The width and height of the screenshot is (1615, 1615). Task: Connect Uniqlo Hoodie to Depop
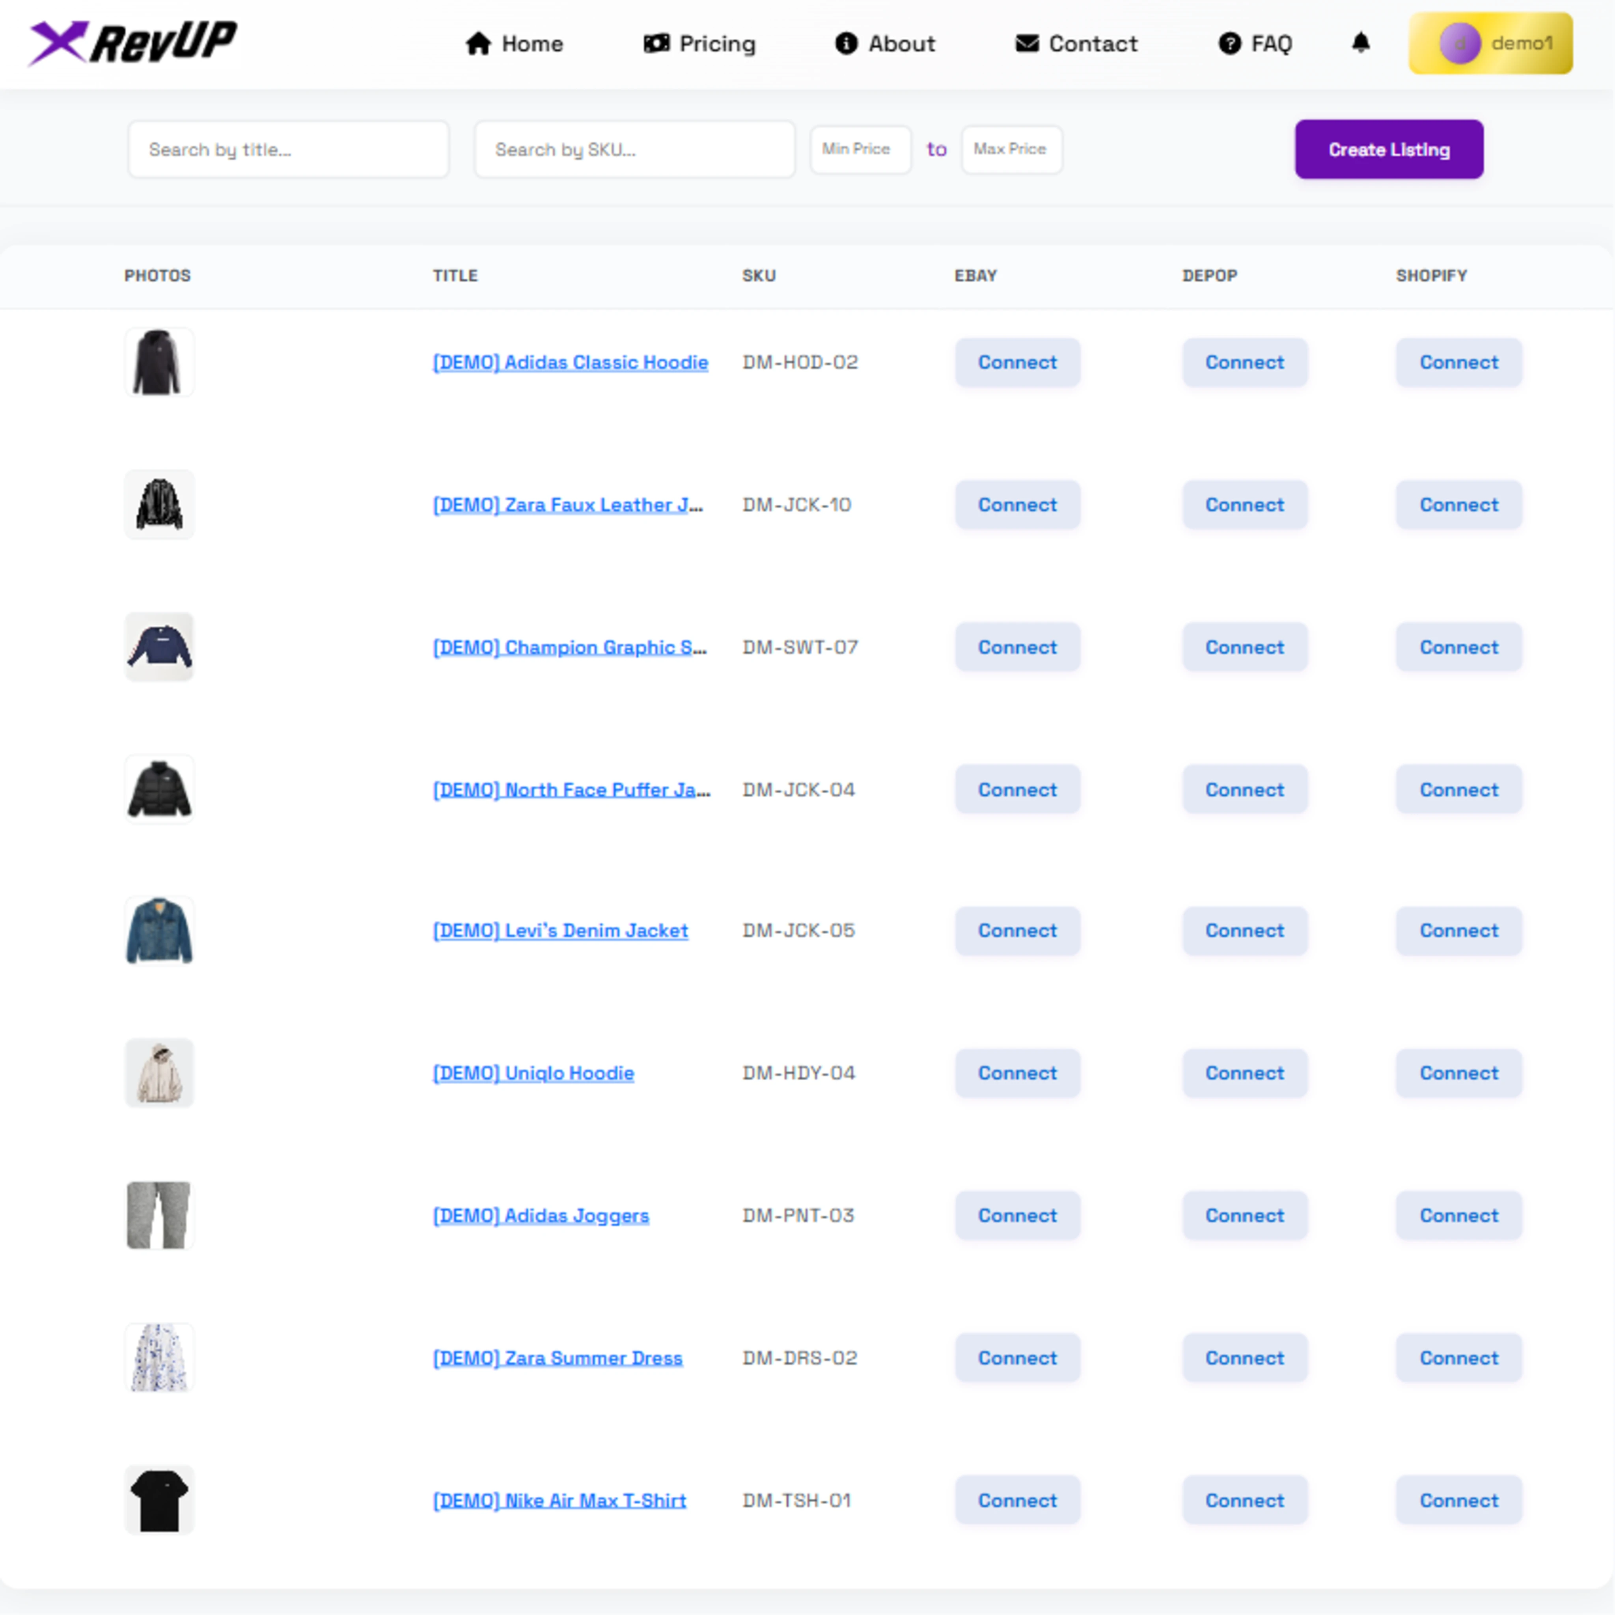(1245, 1073)
